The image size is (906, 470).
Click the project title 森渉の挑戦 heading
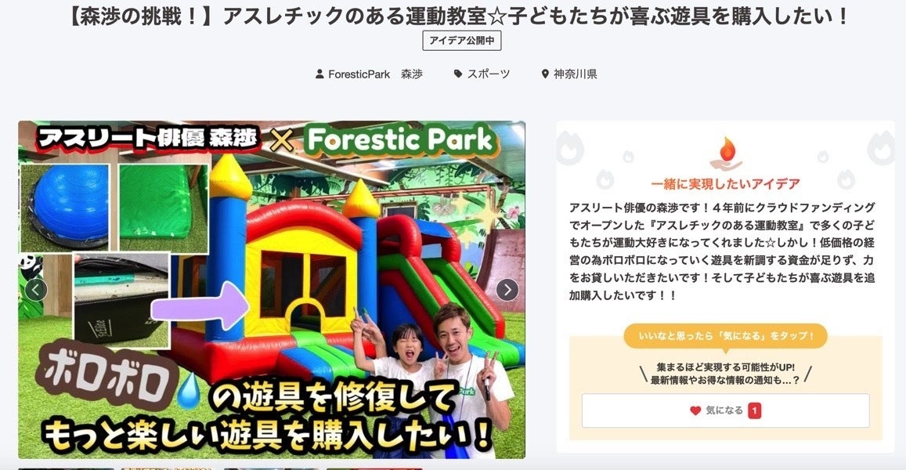point(457,16)
